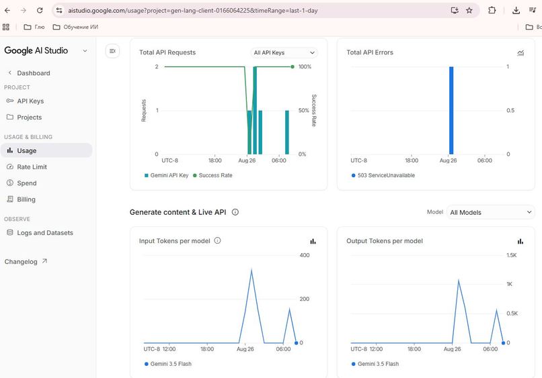Go back with the browser back arrow
Image resolution: width=542 pixels, height=378 pixels.
pos(7,10)
